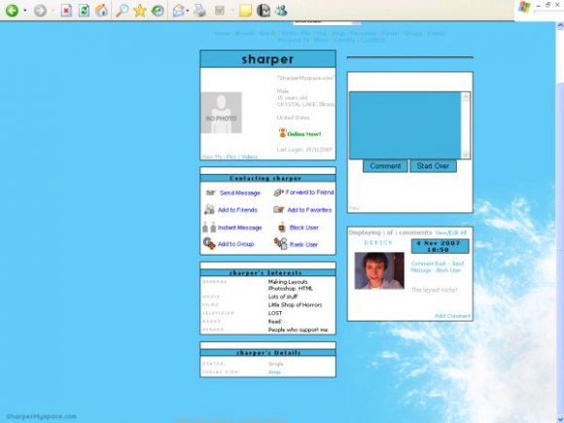Click Send Message link
Viewport: 564px width, 423px height.
coord(240,194)
